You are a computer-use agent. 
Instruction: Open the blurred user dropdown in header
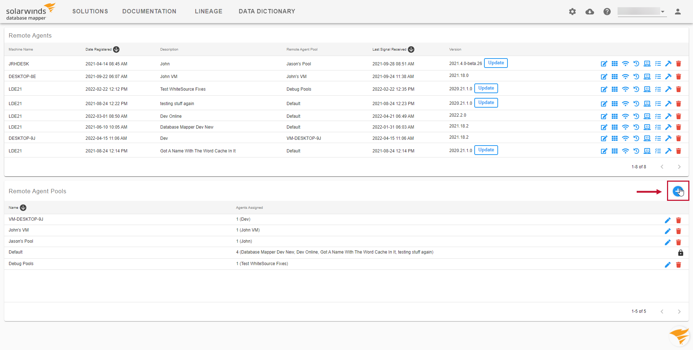click(x=641, y=12)
